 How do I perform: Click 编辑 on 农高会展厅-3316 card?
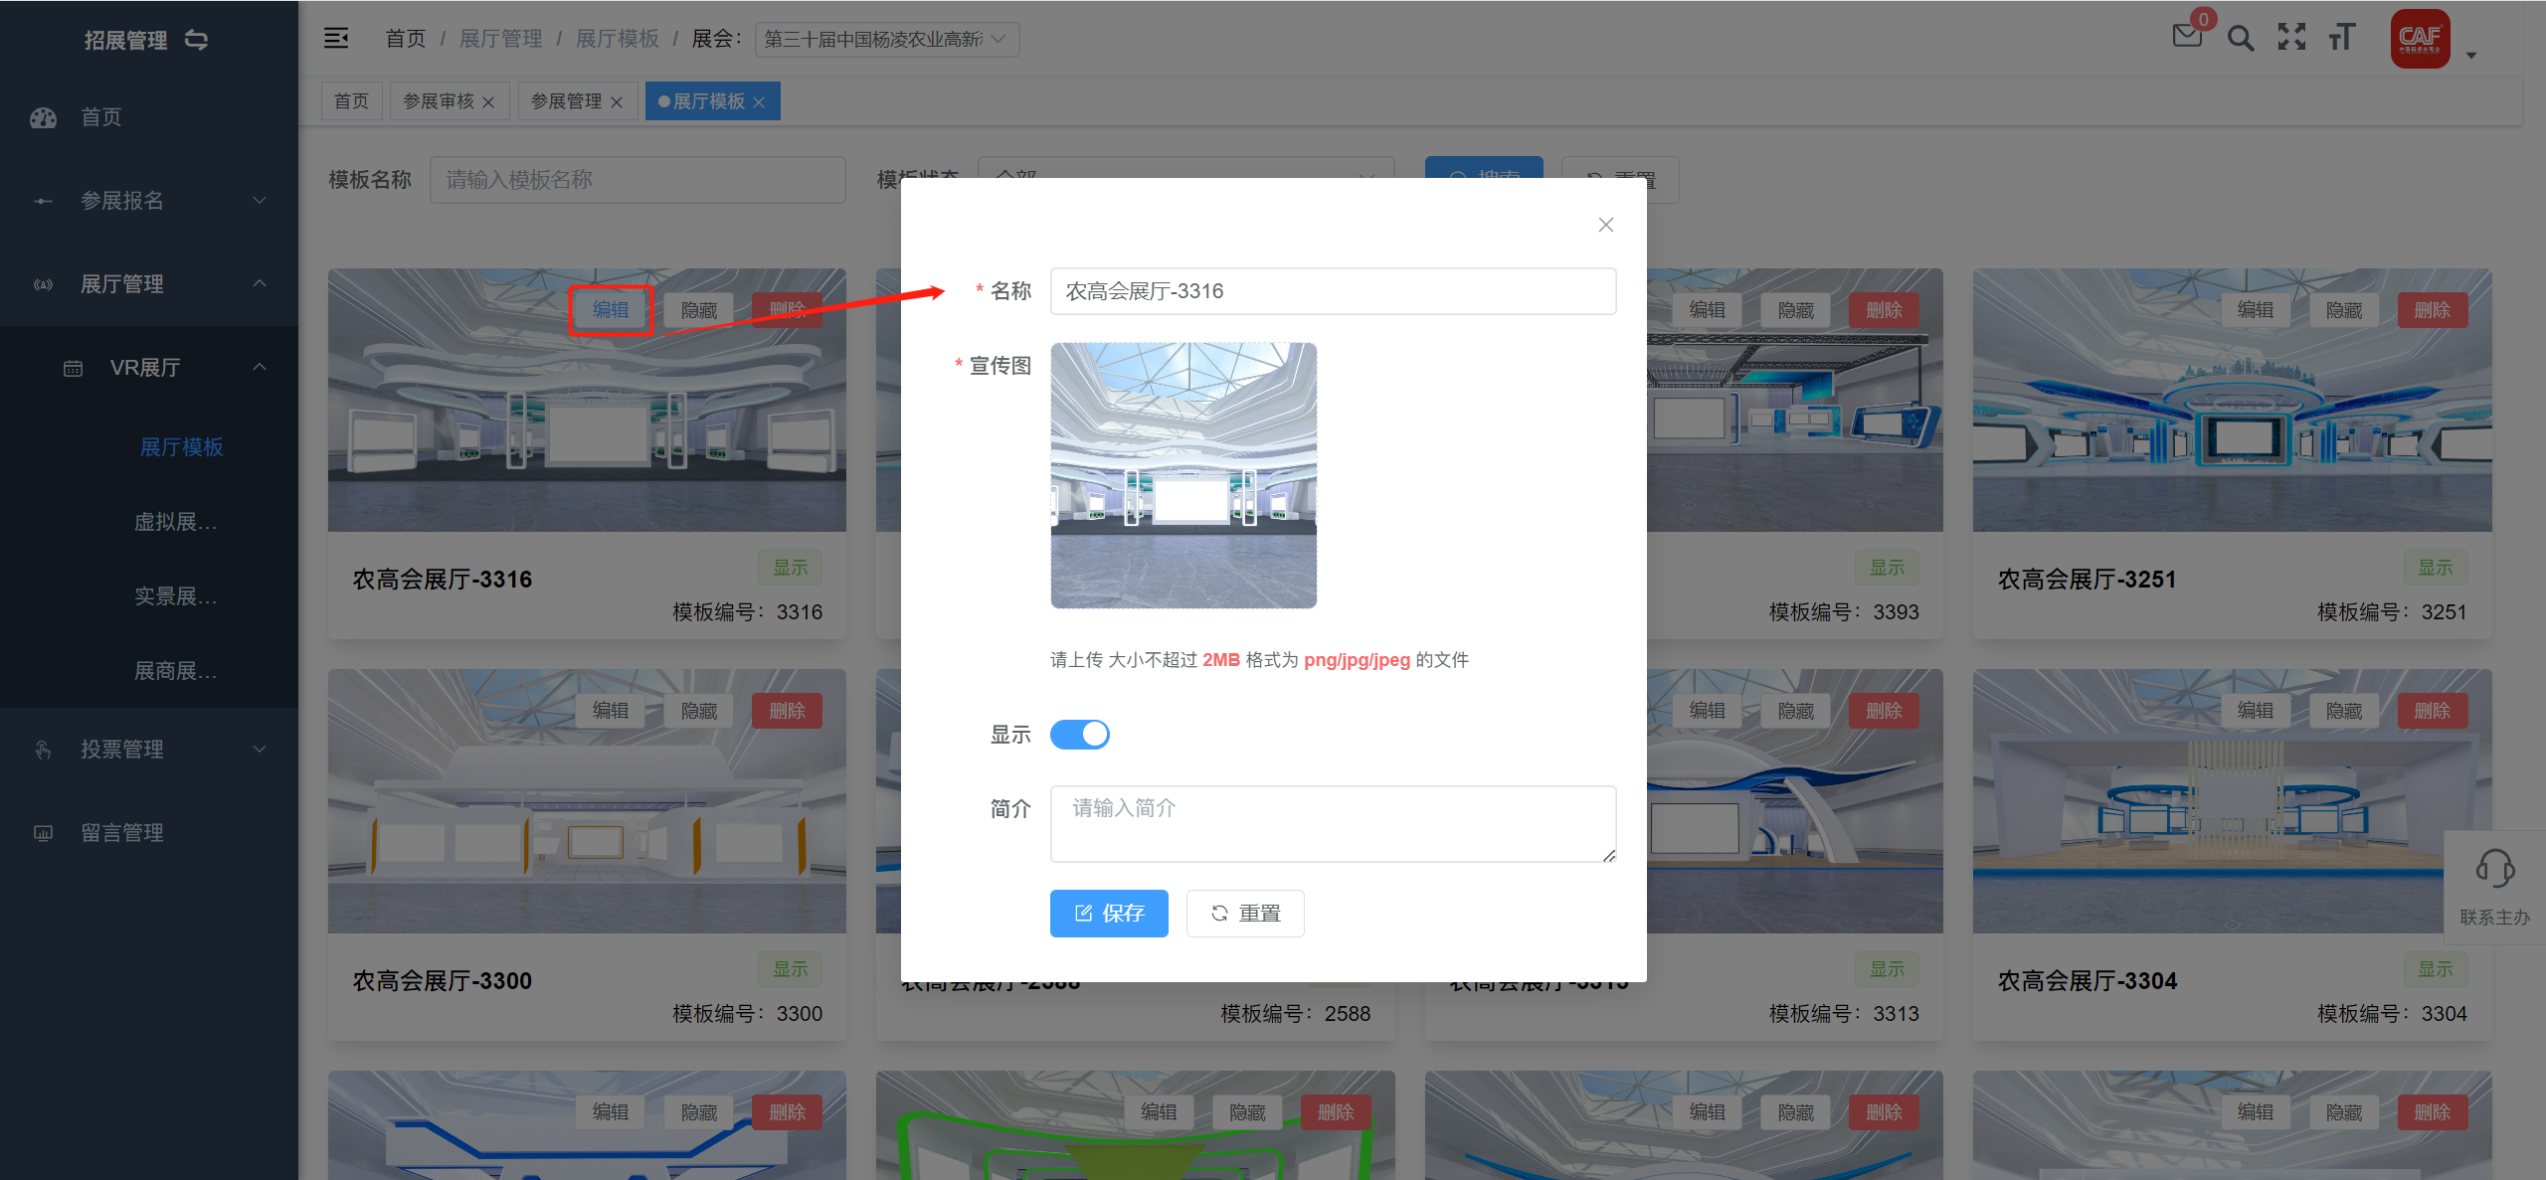(611, 310)
